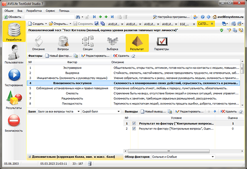Image resolution: width=247 pixels, height=169 pixels.
Task: Switch to the Секции page
Action: [x=88, y=43]
